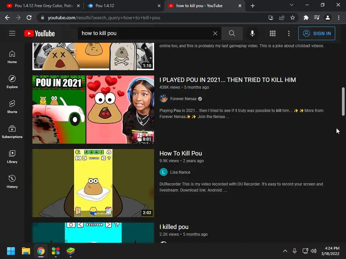
Task: Share this page from the address bar
Action: (282, 18)
